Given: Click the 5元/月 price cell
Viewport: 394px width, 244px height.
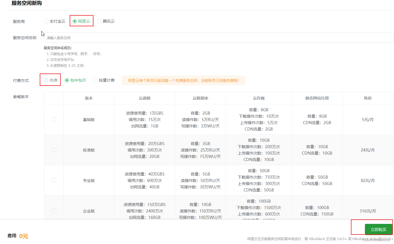Looking at the screenshot, I should (368, 120).
